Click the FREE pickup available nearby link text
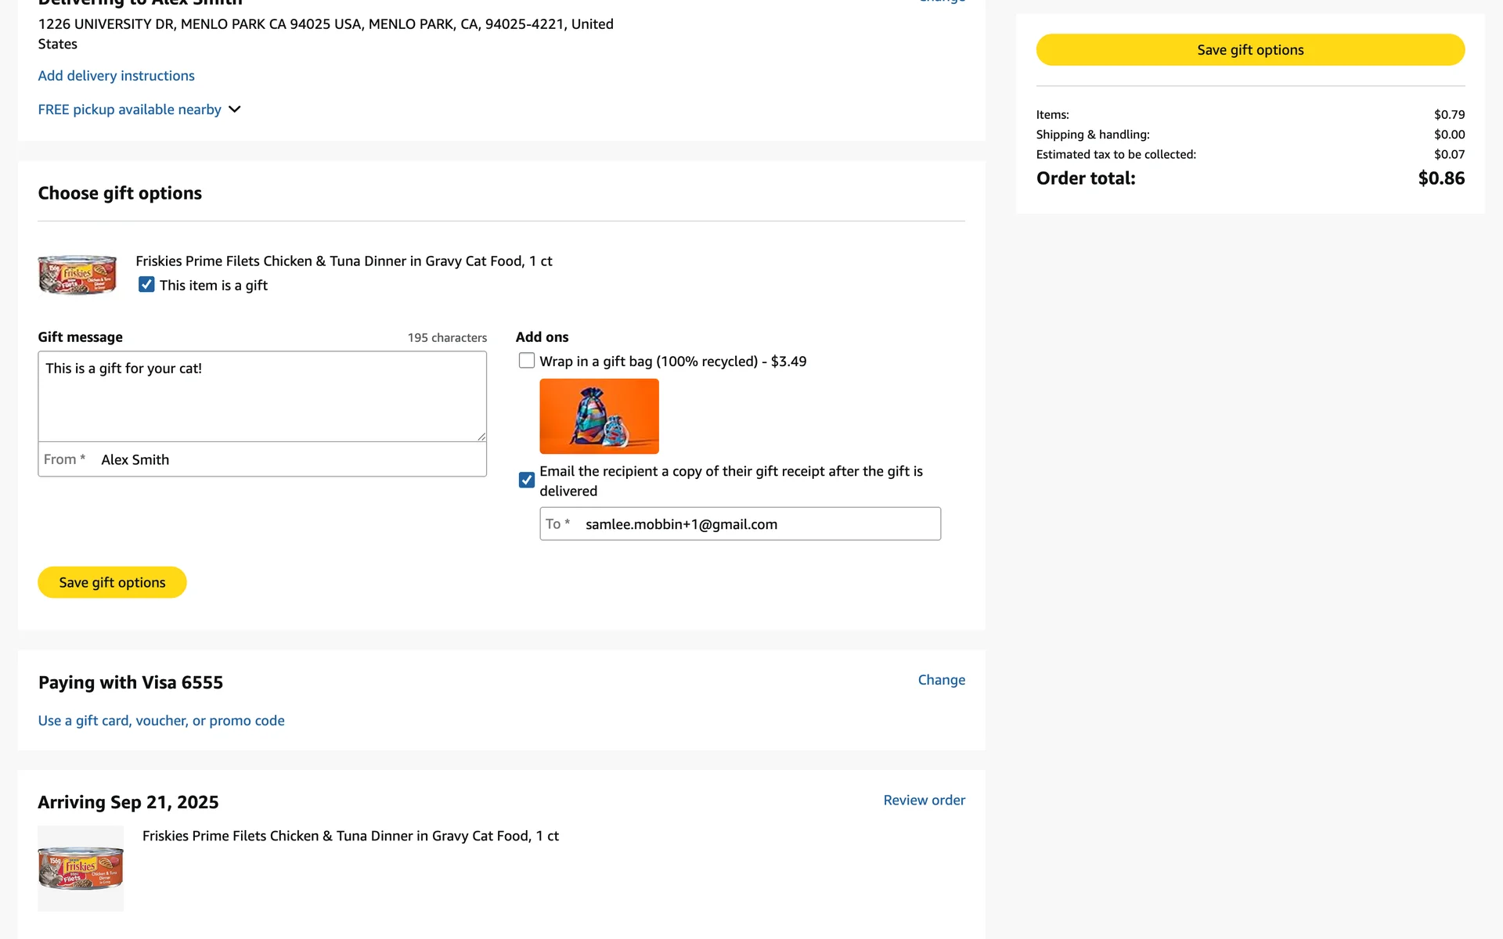Image resolution: width=1503 pixels, height=939 pixels. [x=129, y=110]
